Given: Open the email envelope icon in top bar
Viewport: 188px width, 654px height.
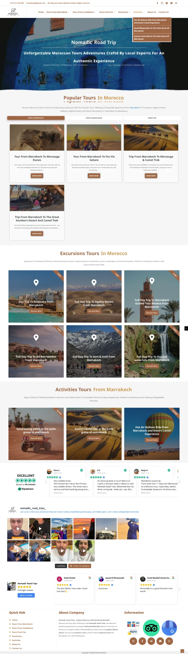Looking at the screenshot, I should pos(171,3).
